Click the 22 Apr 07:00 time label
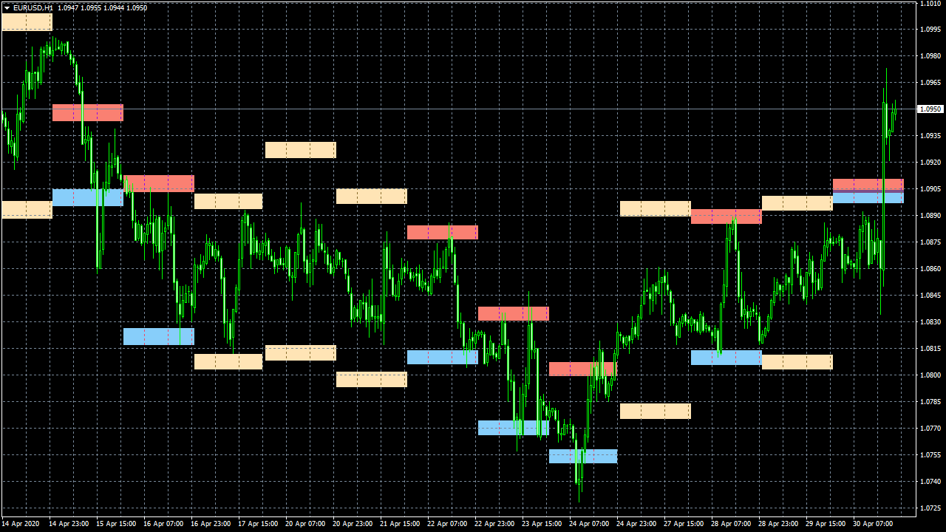The image size is (946, 532). 447,524
